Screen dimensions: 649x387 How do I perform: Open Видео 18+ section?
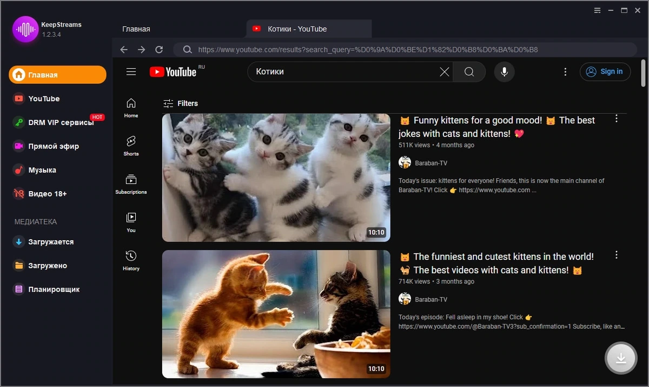tap(41, 194)
